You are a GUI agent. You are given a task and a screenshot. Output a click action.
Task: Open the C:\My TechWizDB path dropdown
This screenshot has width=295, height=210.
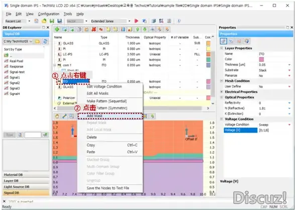click(31, 41)
